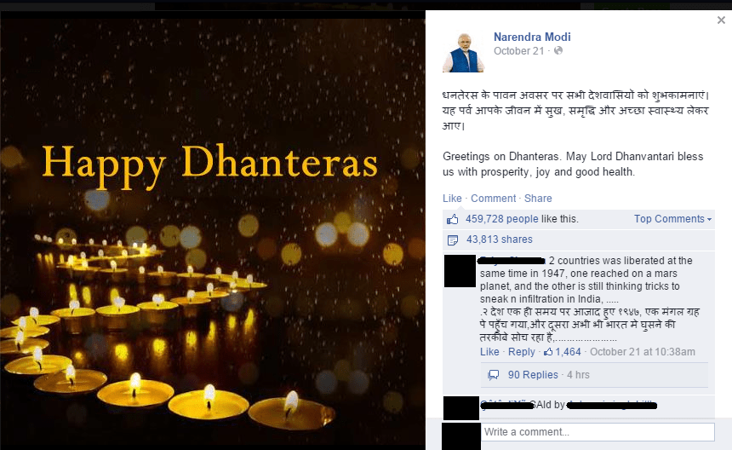The width and height of the screenshot is (732, 450).
Task: Expand the 90 Replies thread
Action: pyautogui.click(x=533, y=375)
